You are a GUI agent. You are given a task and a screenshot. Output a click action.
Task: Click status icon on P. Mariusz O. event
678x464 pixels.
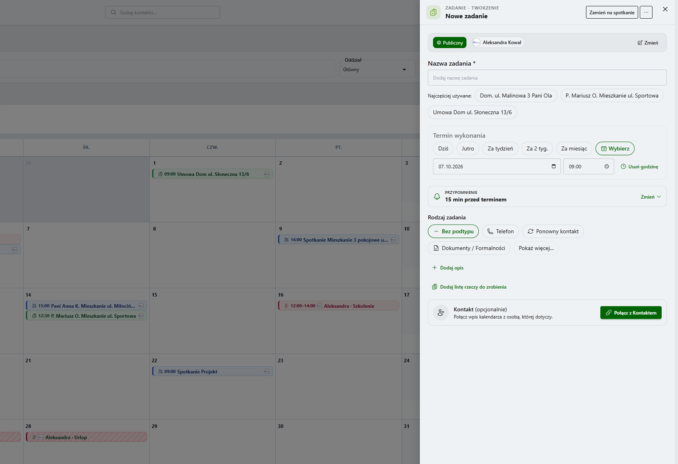click(x=141, y=316)
